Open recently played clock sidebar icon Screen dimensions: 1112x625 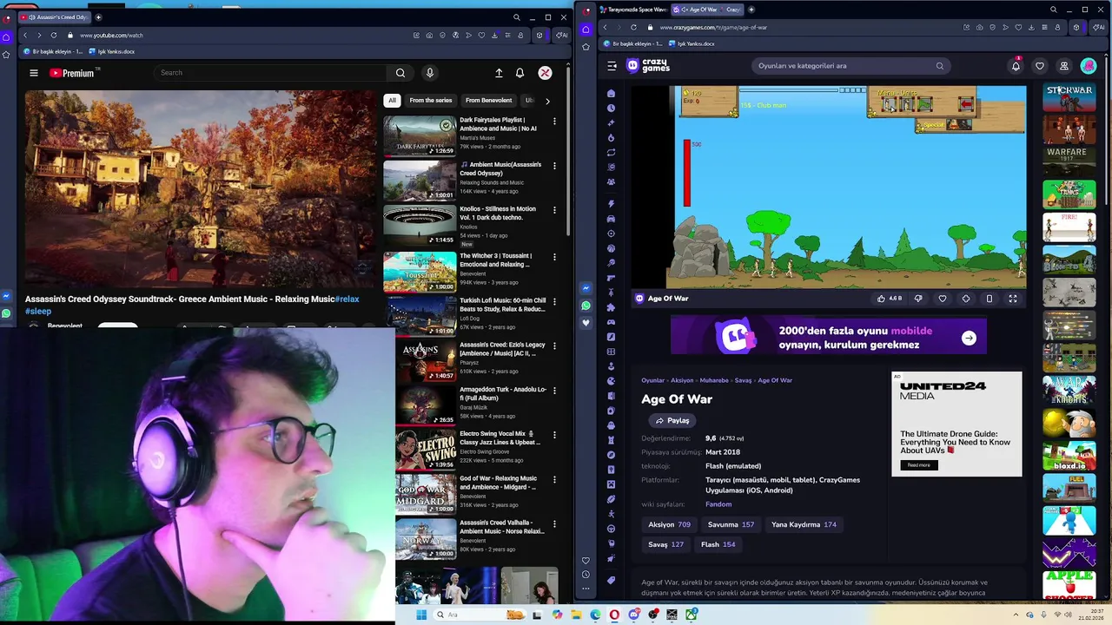(612, 108)
